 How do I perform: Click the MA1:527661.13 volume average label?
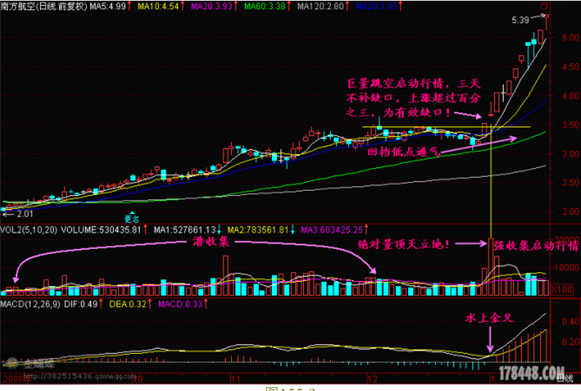click(x=184, y=230)
